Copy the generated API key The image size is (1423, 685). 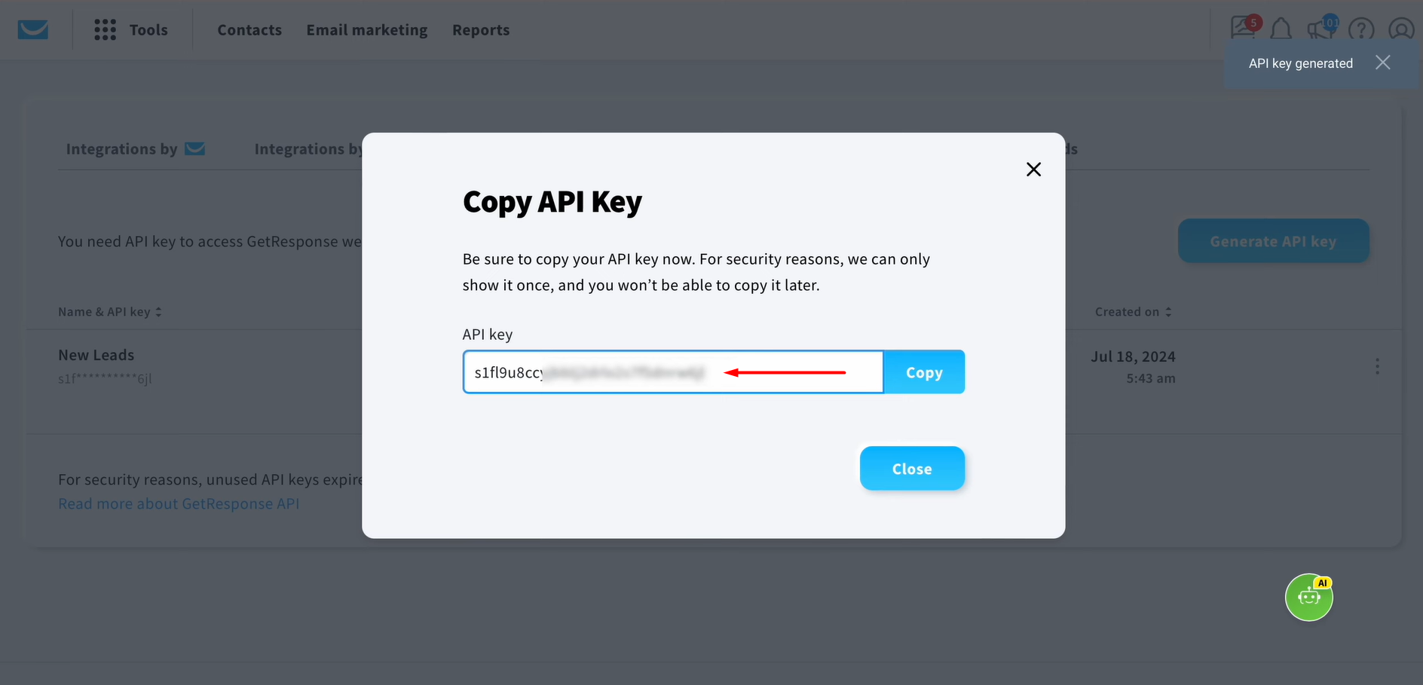point(924,372)
